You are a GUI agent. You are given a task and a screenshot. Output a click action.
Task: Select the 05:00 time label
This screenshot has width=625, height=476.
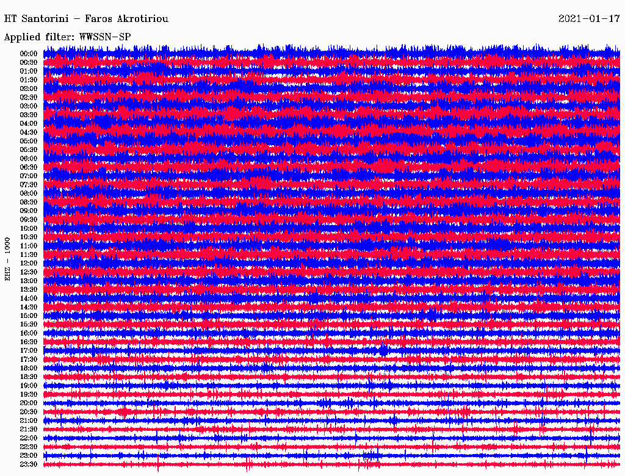29,141
